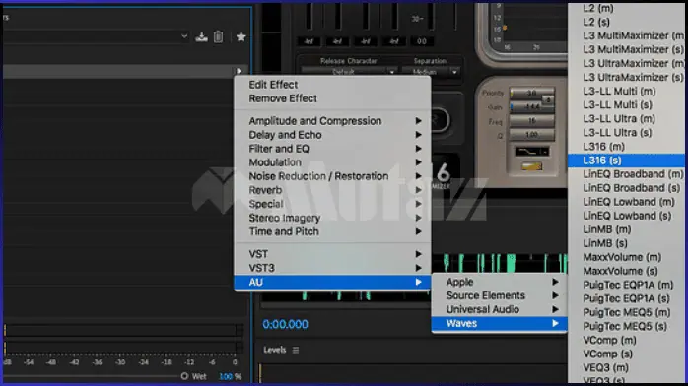Open Reverb submenu
688x386 pixels.
tap(332, 190)
